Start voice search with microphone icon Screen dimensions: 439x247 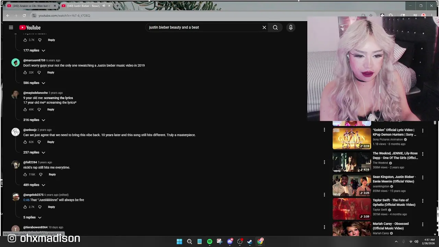[x=291, y=27]
